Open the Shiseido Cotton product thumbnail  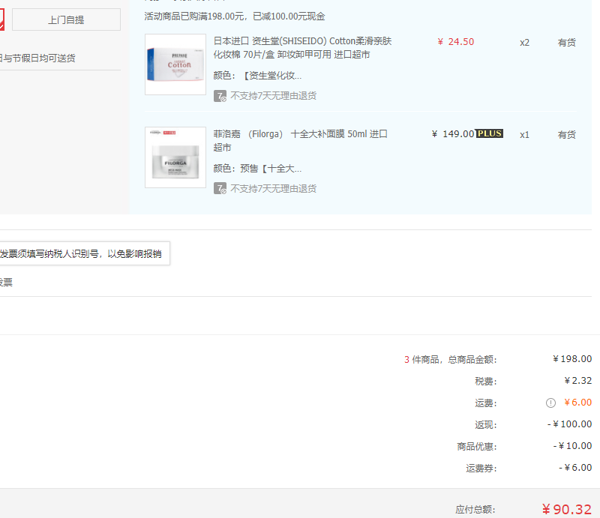pos(175,64)
